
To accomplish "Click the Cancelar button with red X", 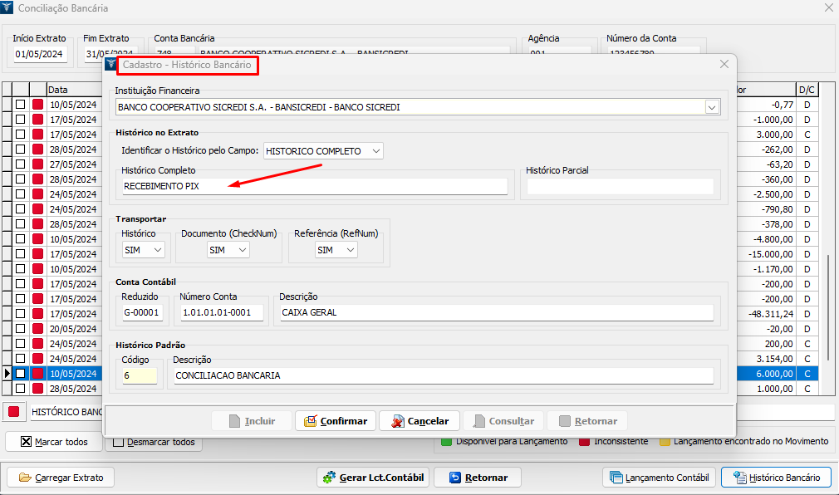I will (419, 421).
